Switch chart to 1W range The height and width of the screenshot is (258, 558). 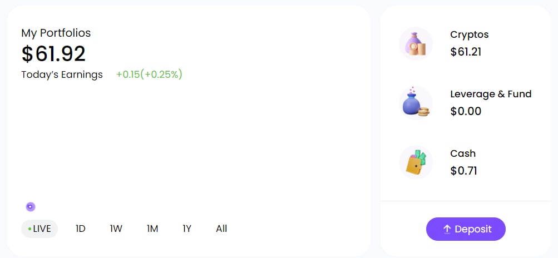click(116, 229)
